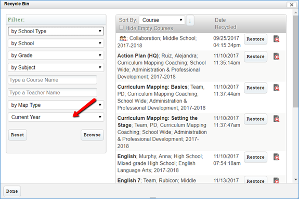Click the 11/10/2017 07:54:18am date
Screen dimensions: 299x199
tap(227, 160)
